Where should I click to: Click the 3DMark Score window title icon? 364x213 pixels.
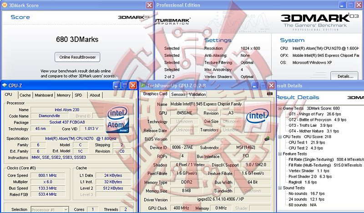[x=5, y=5]
